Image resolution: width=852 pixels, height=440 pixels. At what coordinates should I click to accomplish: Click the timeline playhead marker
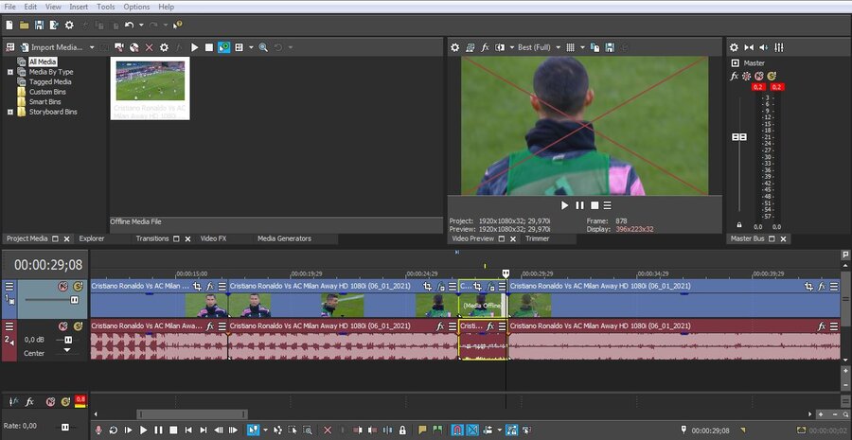[506, 273]
